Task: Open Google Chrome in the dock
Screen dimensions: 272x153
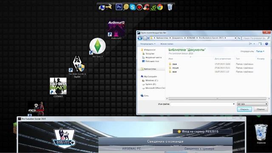Action: [x=160, y=7]
